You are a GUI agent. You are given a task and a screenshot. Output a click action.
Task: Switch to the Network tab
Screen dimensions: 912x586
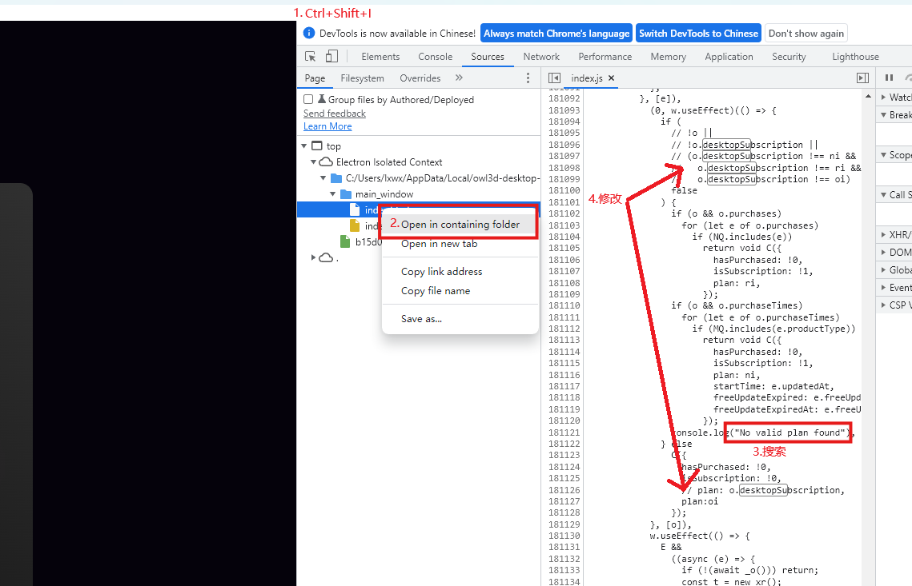541,57
